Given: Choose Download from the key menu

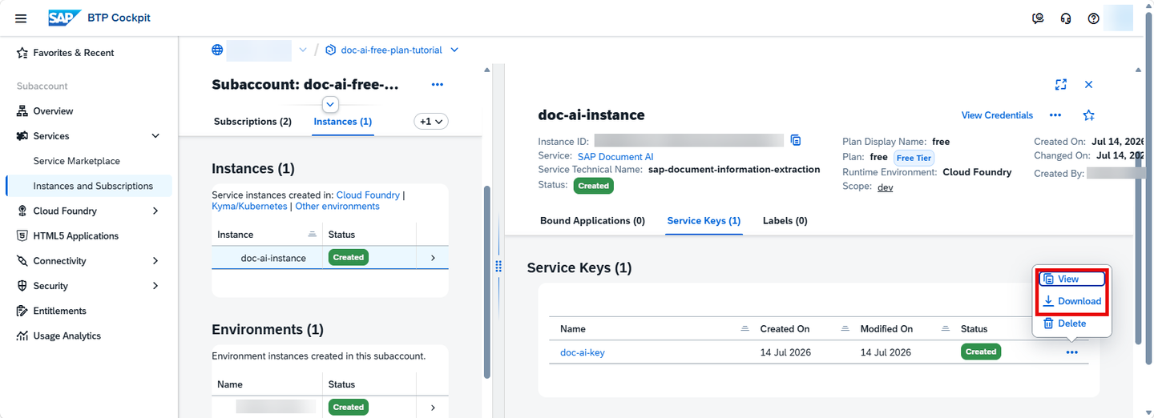Looking at the screenshot, I should (1072, 301).
